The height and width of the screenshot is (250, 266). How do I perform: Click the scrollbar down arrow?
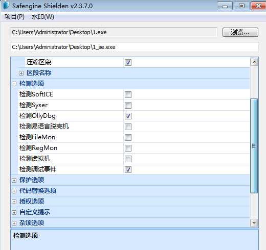coord(254,223)
